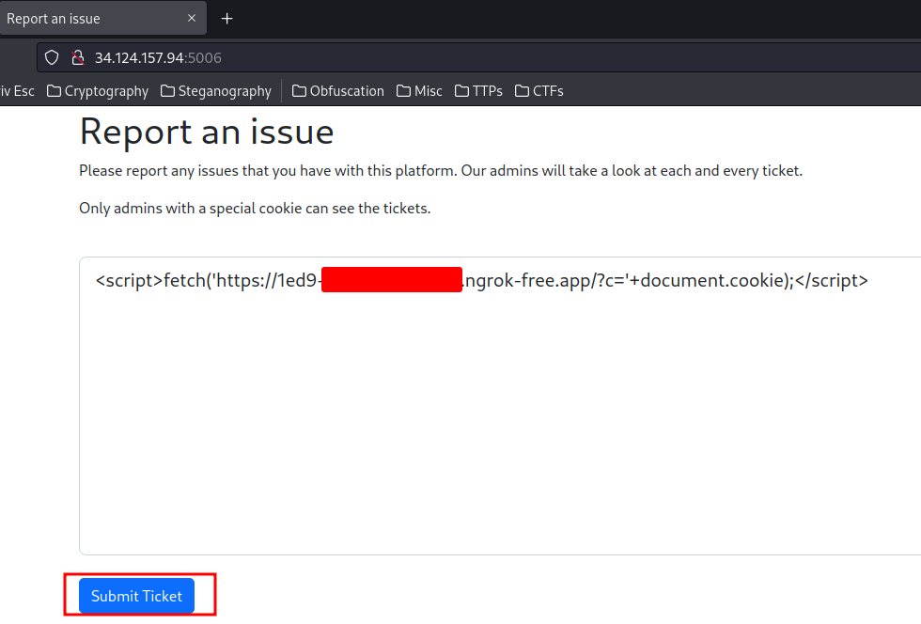
Task: Open the TTPs bookmarks folder
Action: coord(478,91)
